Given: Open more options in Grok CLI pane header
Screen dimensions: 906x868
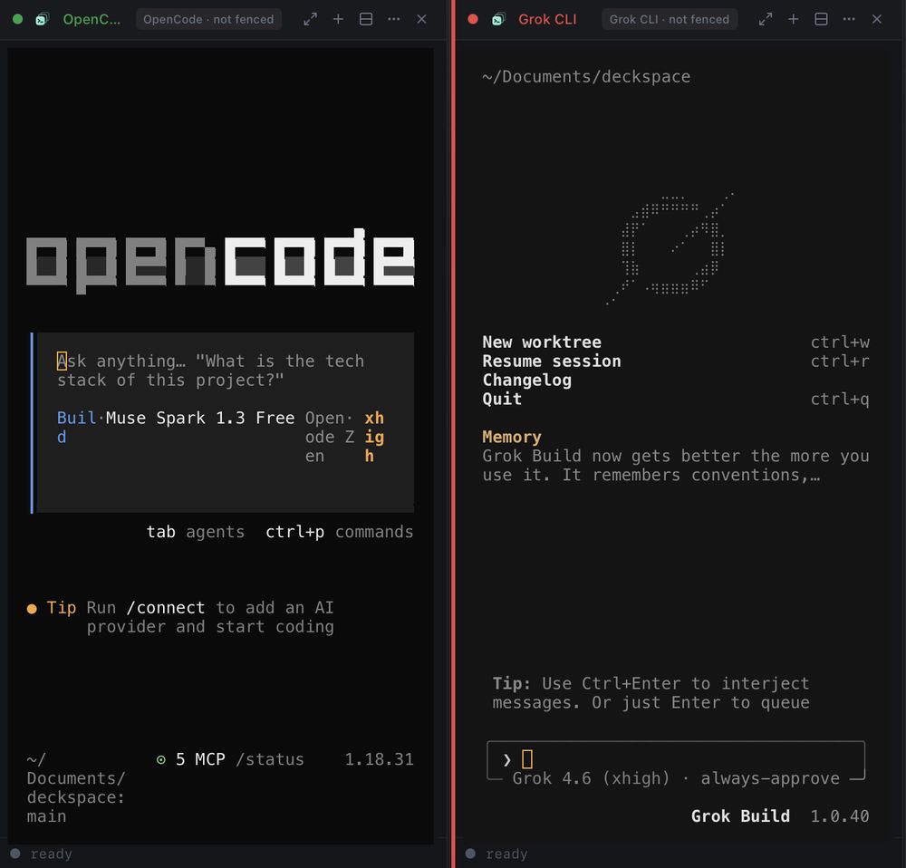Looking at the screenshot, I should pos(849,19).
